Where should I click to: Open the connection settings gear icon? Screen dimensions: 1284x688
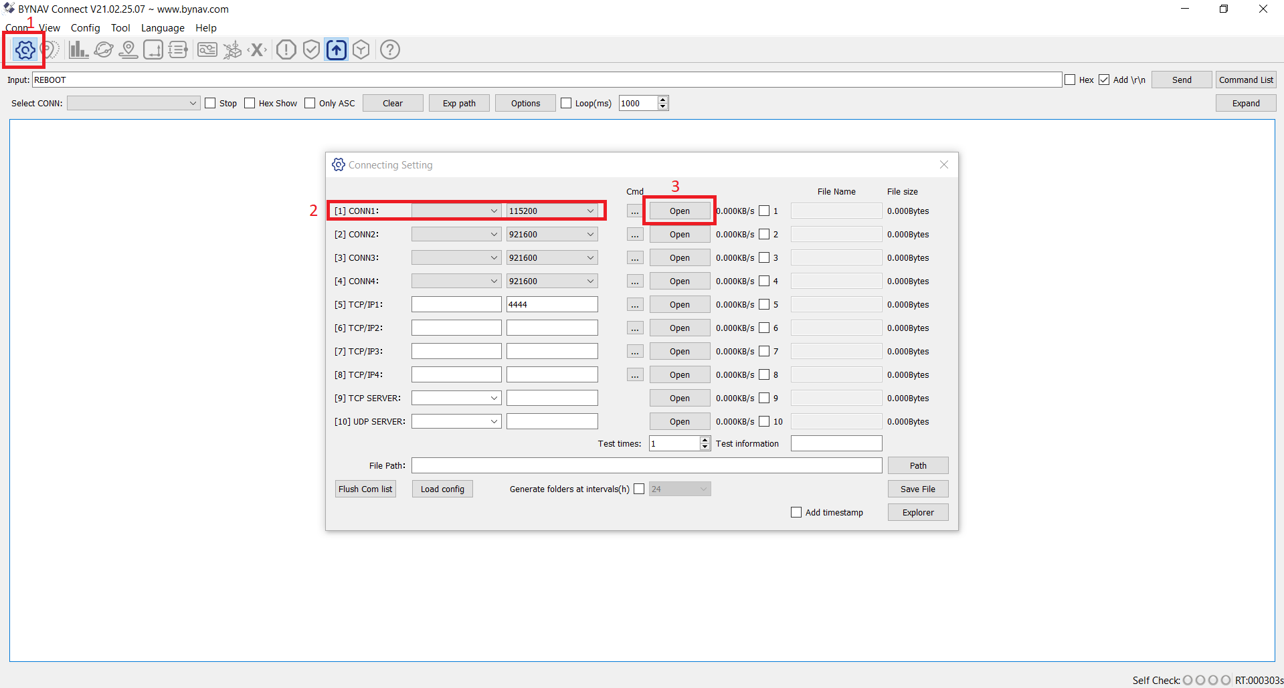(25, 50)
